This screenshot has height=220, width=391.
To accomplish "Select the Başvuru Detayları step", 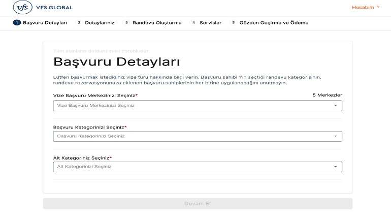I will [x=40, y=23].
